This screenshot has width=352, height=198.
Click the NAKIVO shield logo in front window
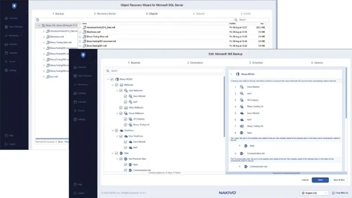[83, 55]
